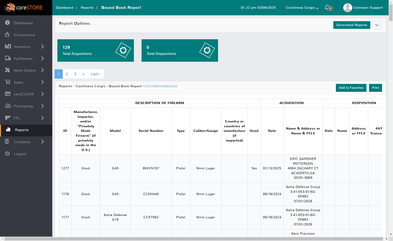
Task: Expand the FFL submenu chevron
Action: tap(43, 118)
